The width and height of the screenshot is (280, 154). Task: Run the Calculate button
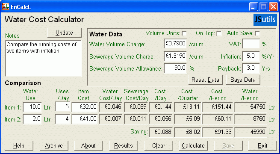tap(193, 145)
